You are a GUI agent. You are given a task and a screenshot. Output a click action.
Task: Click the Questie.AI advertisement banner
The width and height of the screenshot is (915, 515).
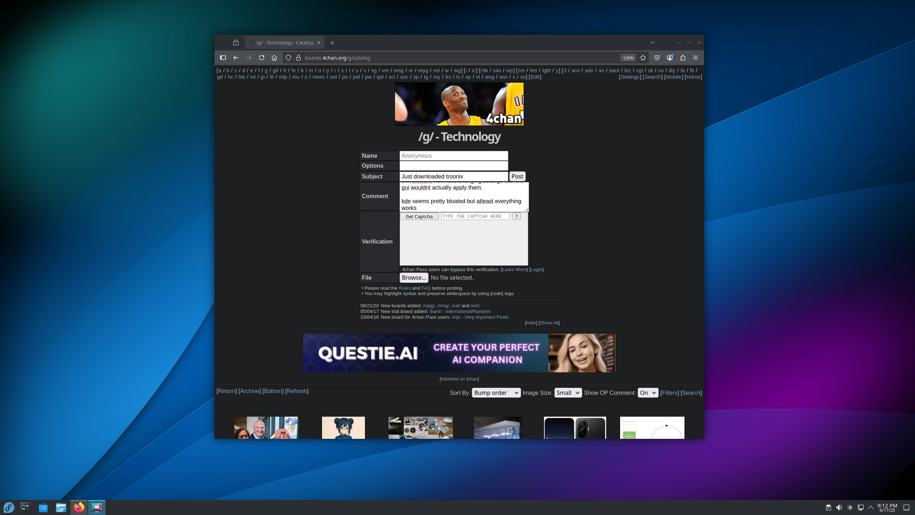pos(459,353)
